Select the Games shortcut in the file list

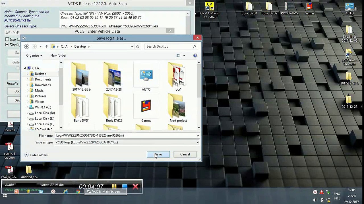[x=146, y=108]
